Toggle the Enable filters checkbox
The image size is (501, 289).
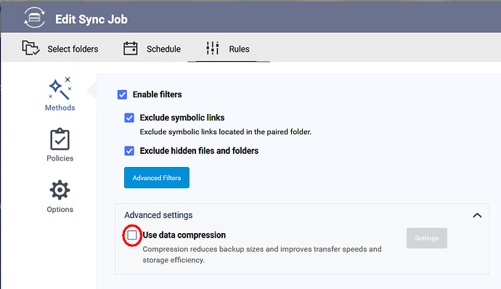(x=123, y=94)
